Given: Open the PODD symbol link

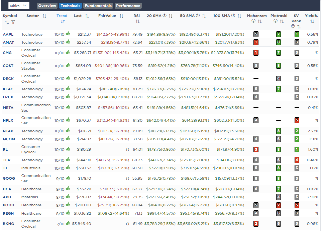Looking at the screenshot, I should click(x=9, y=205).
